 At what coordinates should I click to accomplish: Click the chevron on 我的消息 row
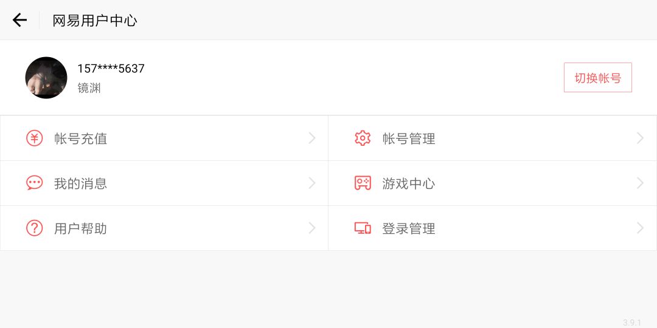click(x=312, y=183)
